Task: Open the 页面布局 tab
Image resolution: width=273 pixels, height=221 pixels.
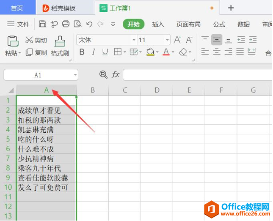Action: point(188,24)
